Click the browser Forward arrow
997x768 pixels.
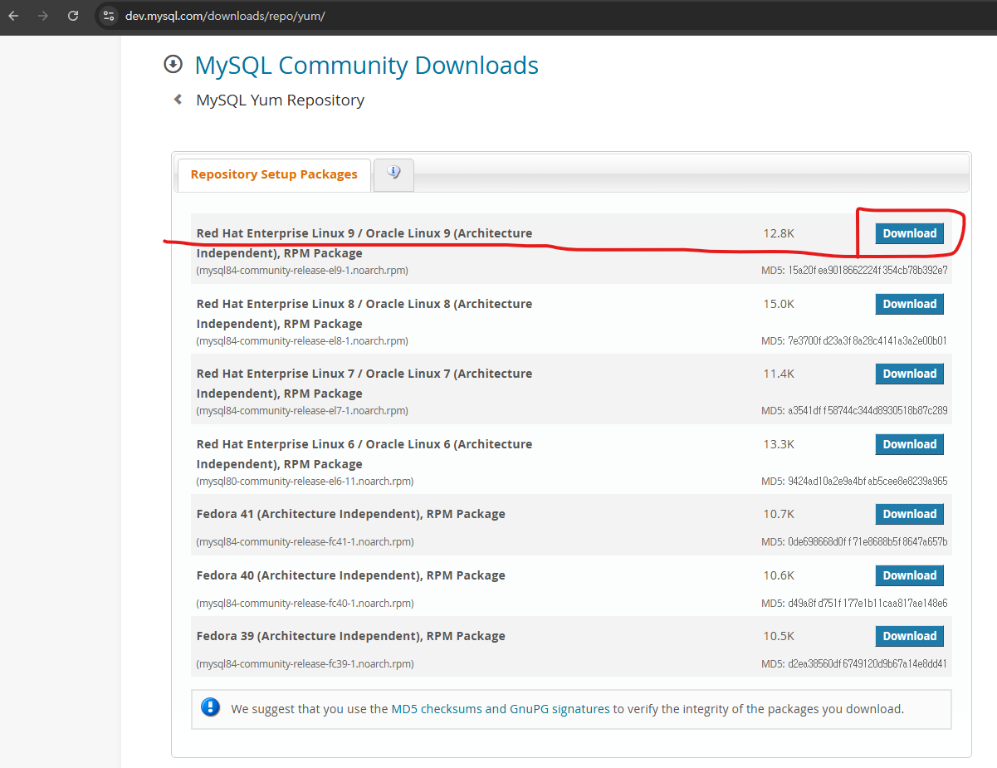(x=42, y=16)
